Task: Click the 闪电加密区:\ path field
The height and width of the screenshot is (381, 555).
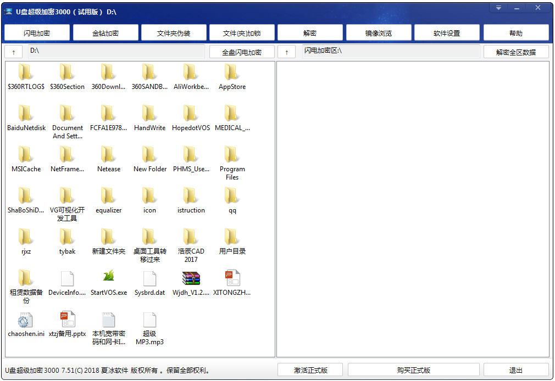Action: [x=391, y=51]
